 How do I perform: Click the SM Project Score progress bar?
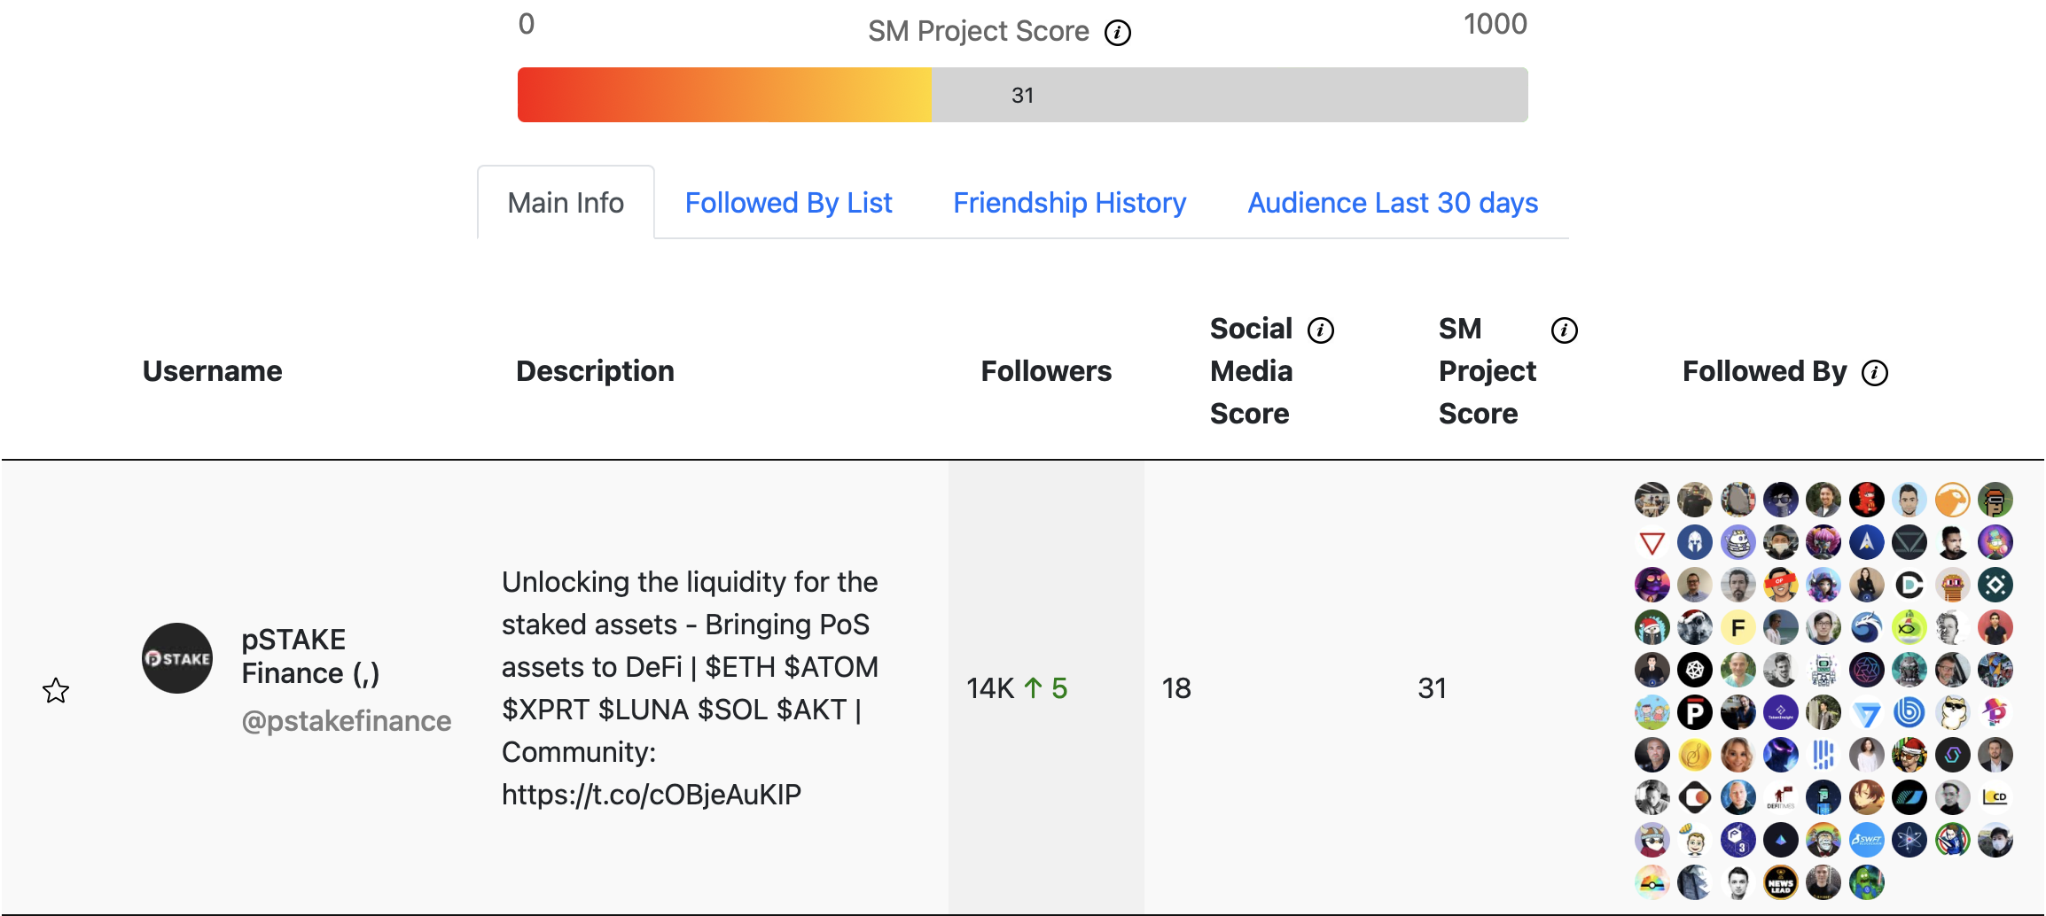(x=1022, y=95)
